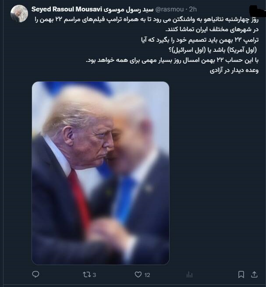Image resolution: width=266 pixels, height=287 pixels.
Task: Open the reply icon under the tweet
Action: [x=35, y=274]
